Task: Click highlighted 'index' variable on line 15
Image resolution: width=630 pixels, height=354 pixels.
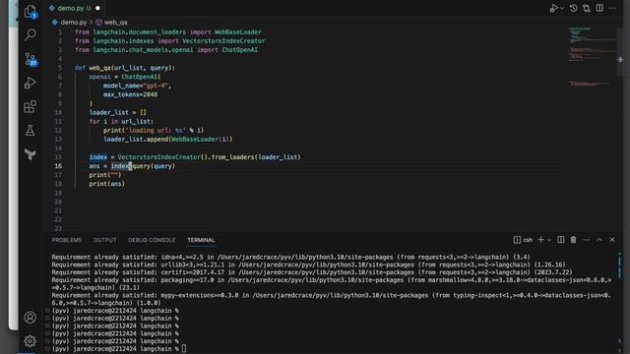Action: click(x=98, y=157)
